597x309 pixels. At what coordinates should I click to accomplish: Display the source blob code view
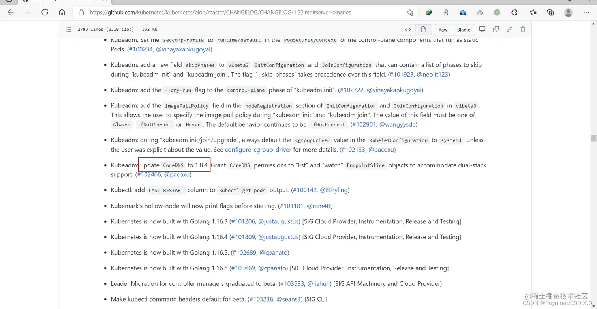[408, 30]
